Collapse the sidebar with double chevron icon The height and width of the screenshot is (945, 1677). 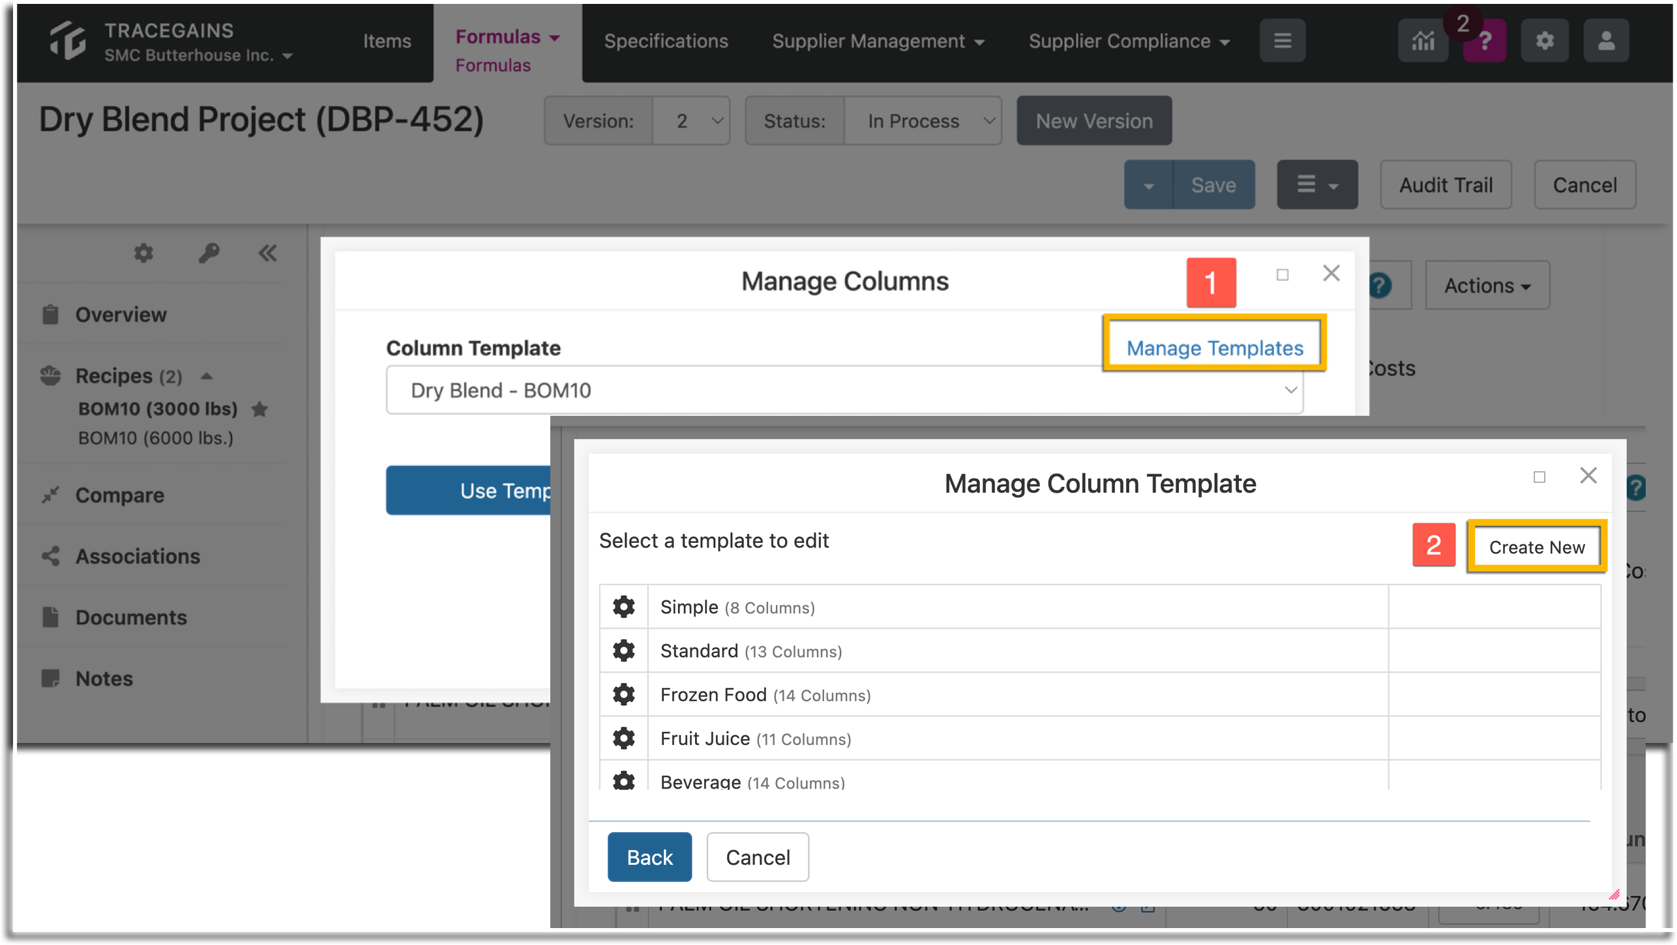point(267,253)
